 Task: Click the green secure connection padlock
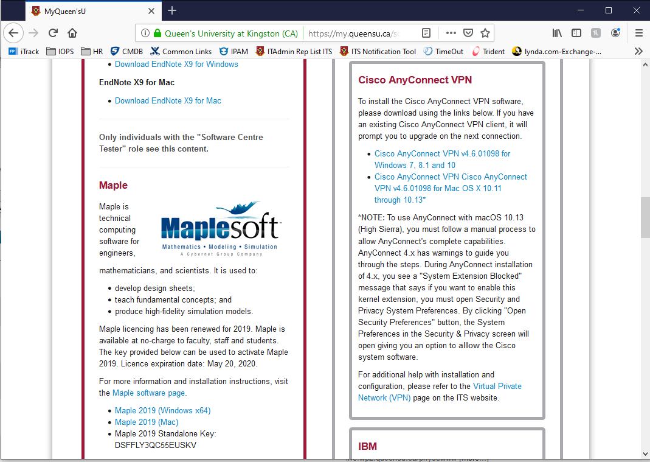(157, 33)
